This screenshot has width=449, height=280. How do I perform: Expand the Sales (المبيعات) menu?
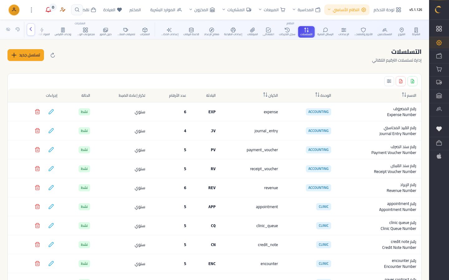click(272, 10)
